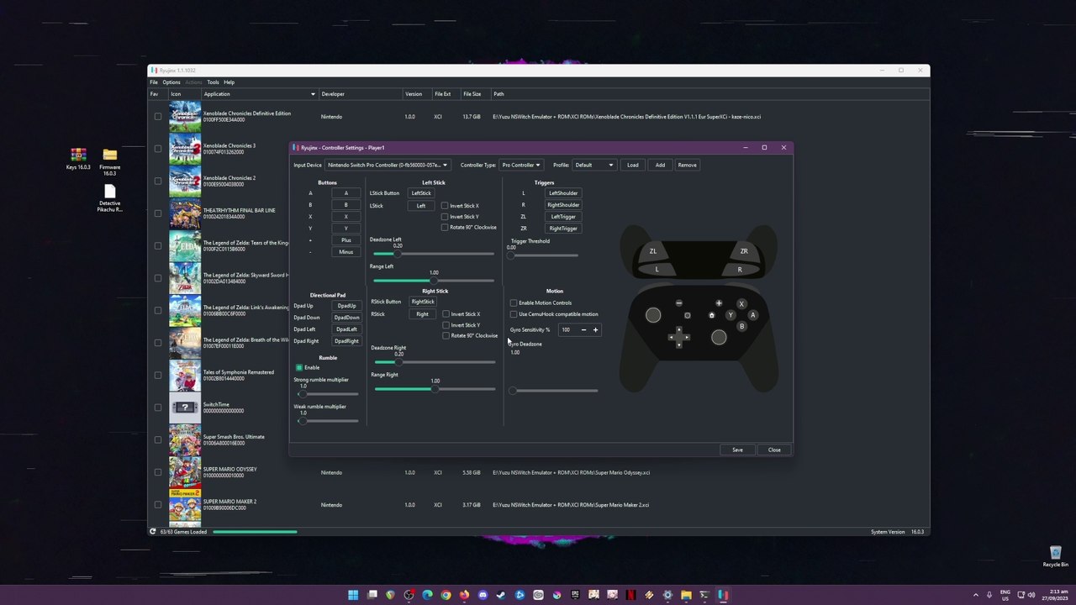Click the ZR trigger on controller diagram
This screenshot has height=605, width=1076.
coord(743,251)
